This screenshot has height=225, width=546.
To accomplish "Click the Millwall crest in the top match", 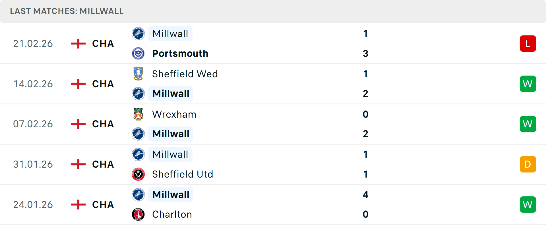I will [x=138, y=34].
